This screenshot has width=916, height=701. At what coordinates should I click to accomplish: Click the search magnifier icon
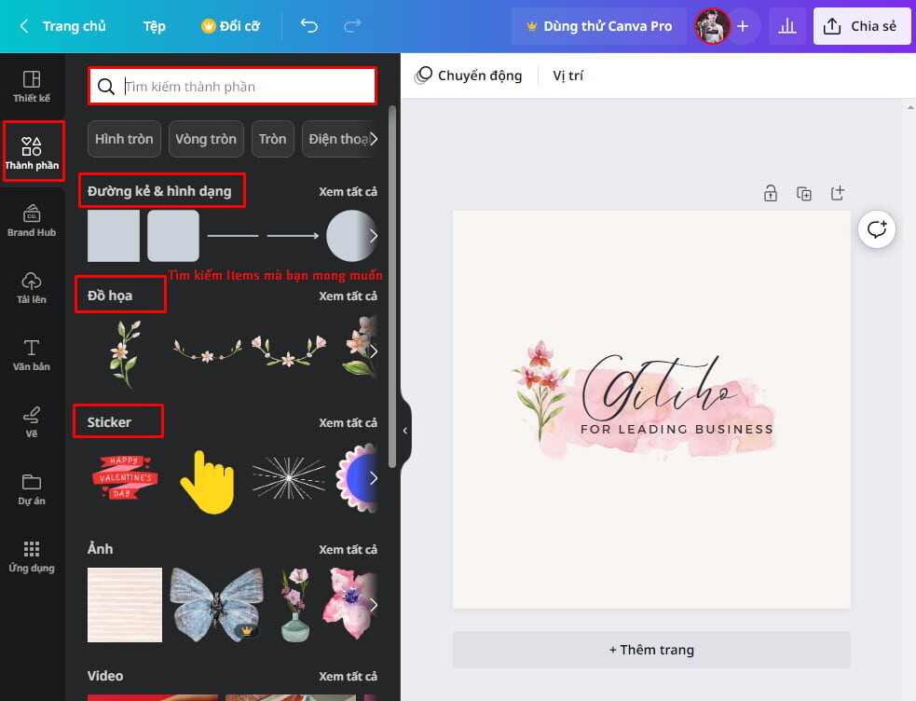pos(105,87)
